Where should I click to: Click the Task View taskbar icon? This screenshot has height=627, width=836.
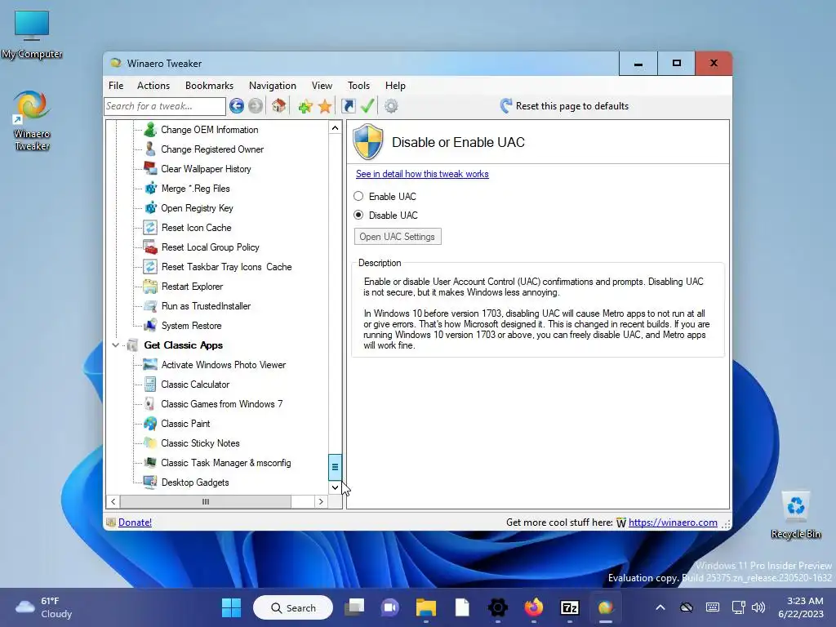coord(354,607)
